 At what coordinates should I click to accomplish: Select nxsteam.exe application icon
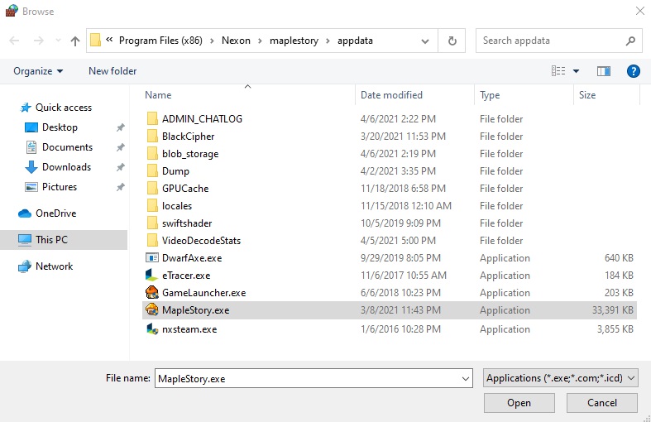pos(152,329)
